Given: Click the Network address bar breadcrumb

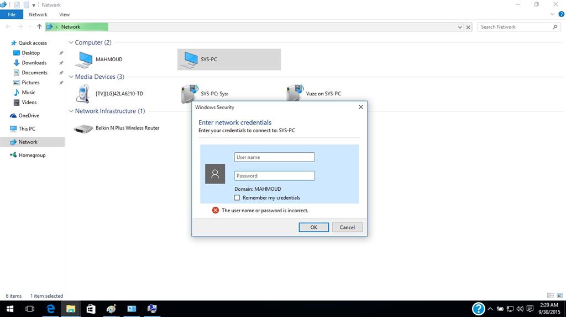Looking at the screenshot, I should click(71, 27).
